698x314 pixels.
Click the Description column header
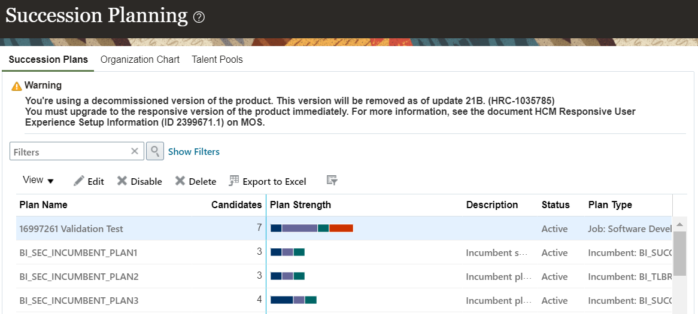tap(492, 205)
